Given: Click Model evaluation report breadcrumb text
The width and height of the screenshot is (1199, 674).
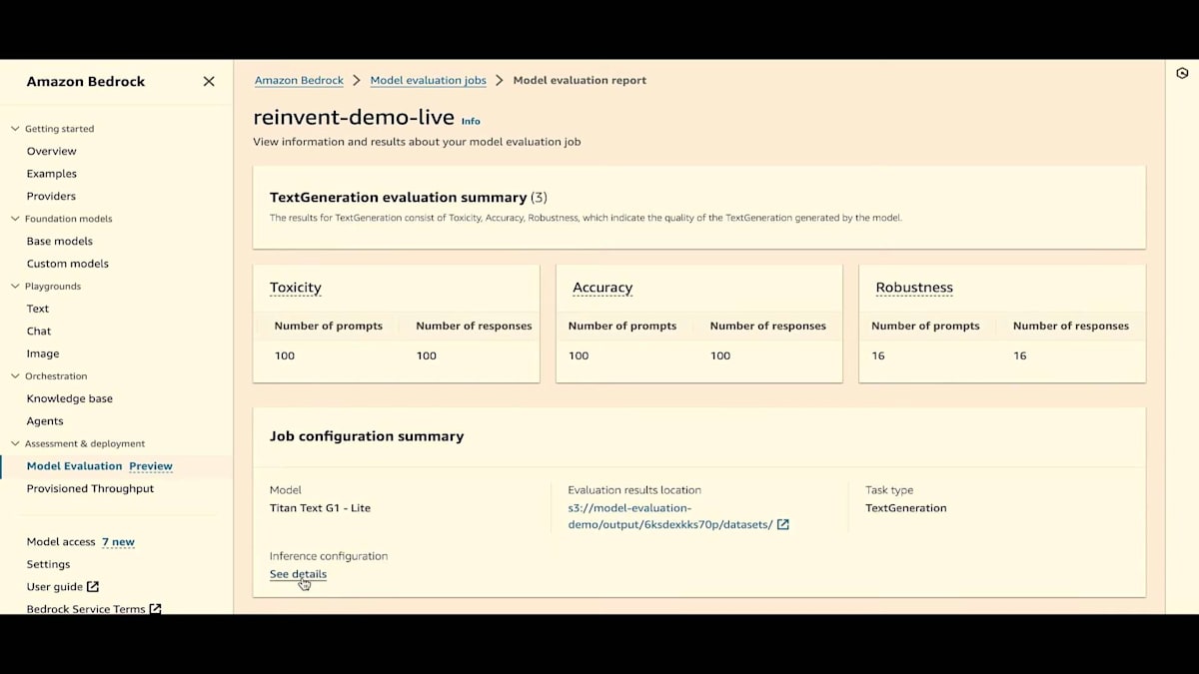Looking at the screenshot, I should click(580, 81).
